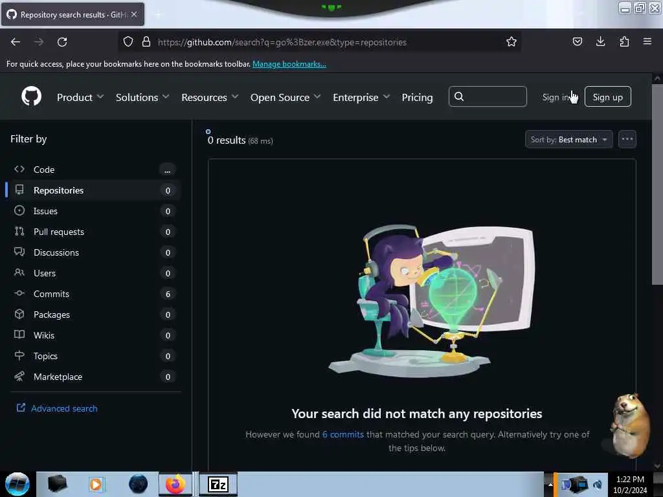
Task: Open the Manage bookmarks link
Action: point(289,64)
